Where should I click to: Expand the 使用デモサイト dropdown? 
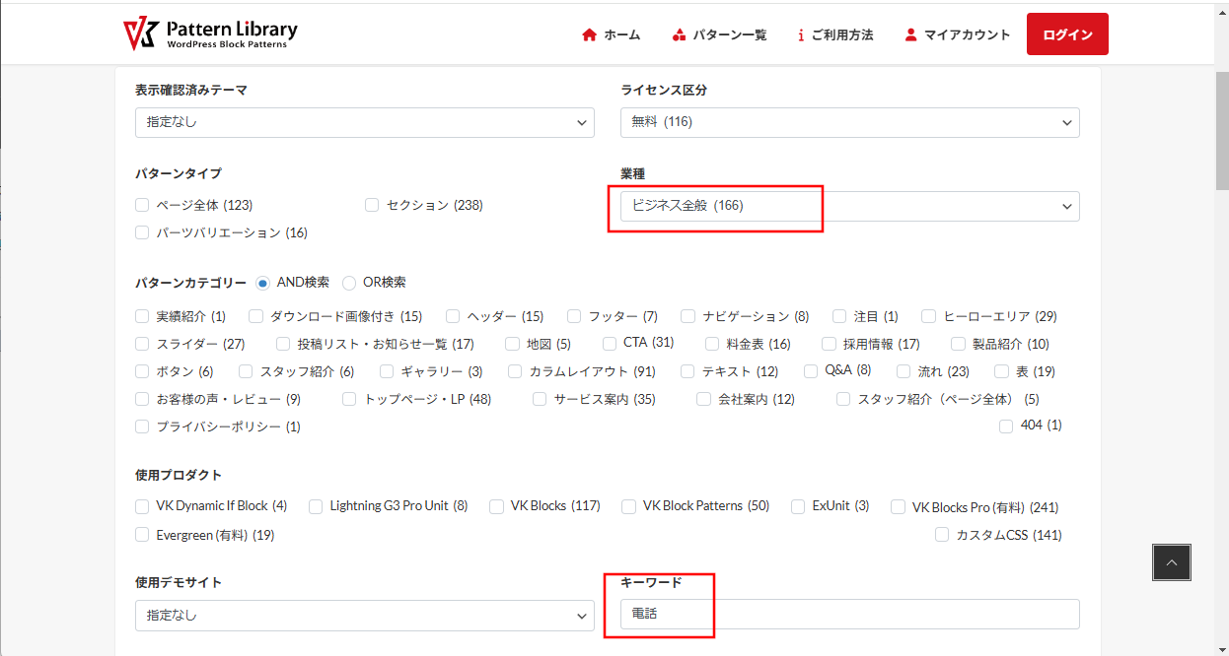364,616
